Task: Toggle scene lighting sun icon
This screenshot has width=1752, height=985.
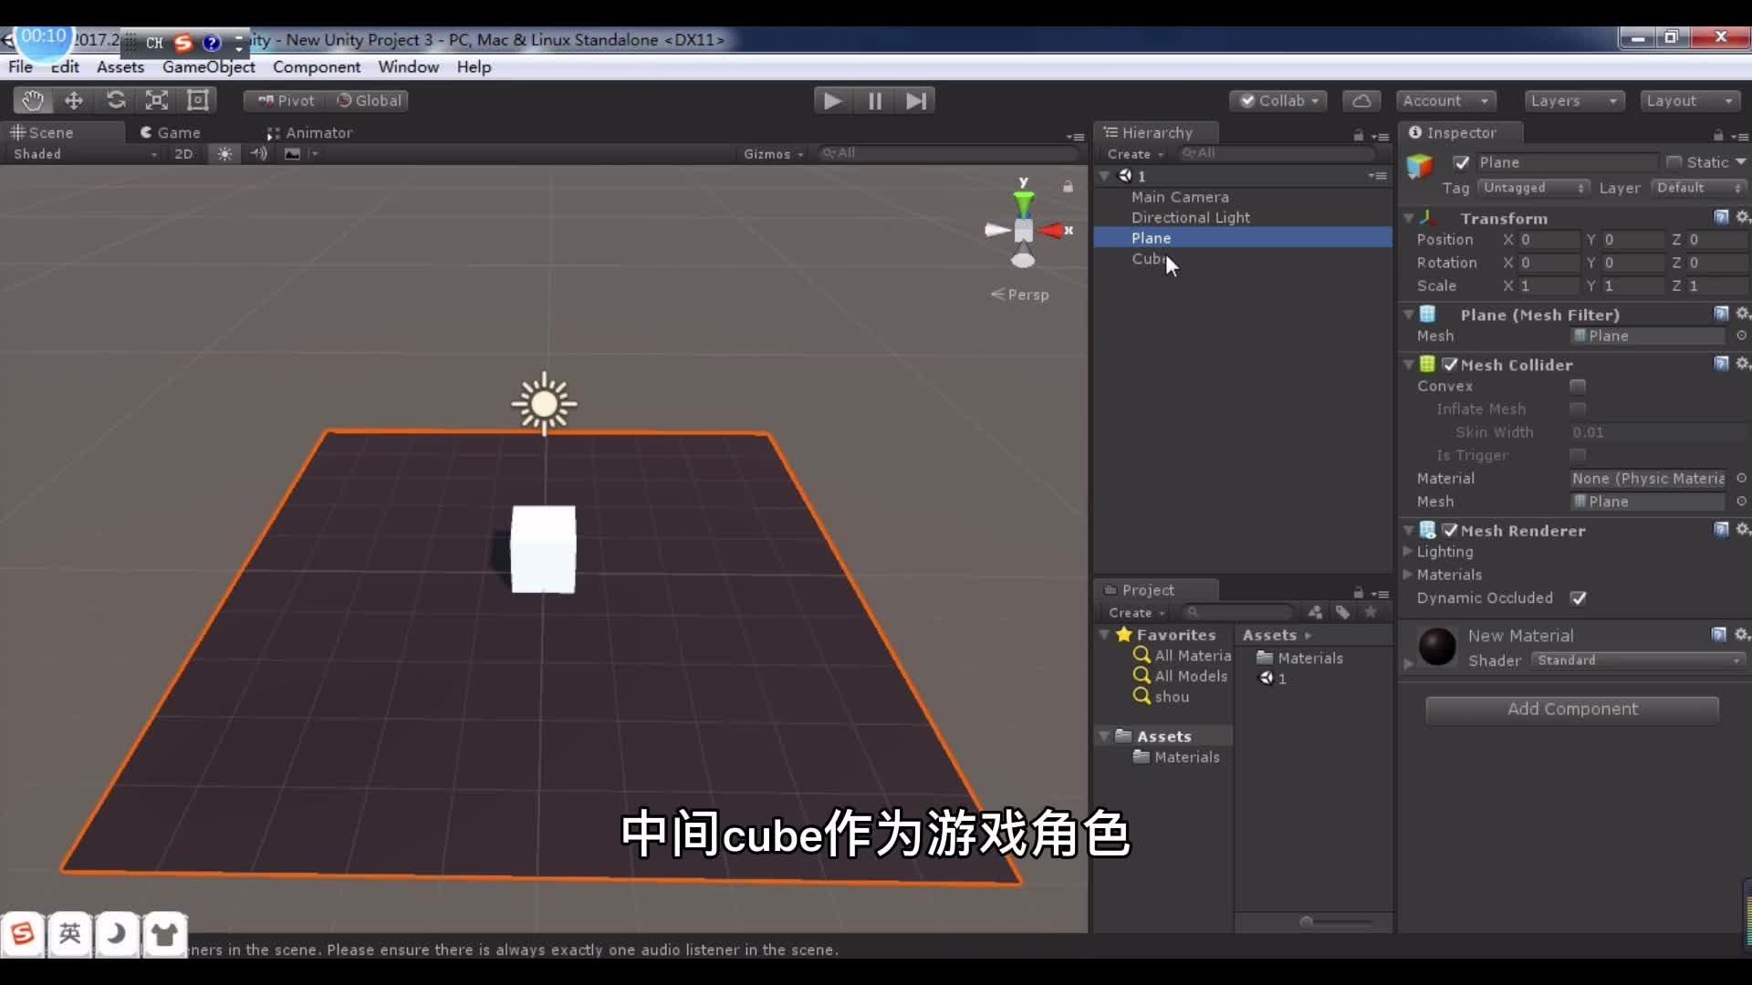Action: point(224,153)
